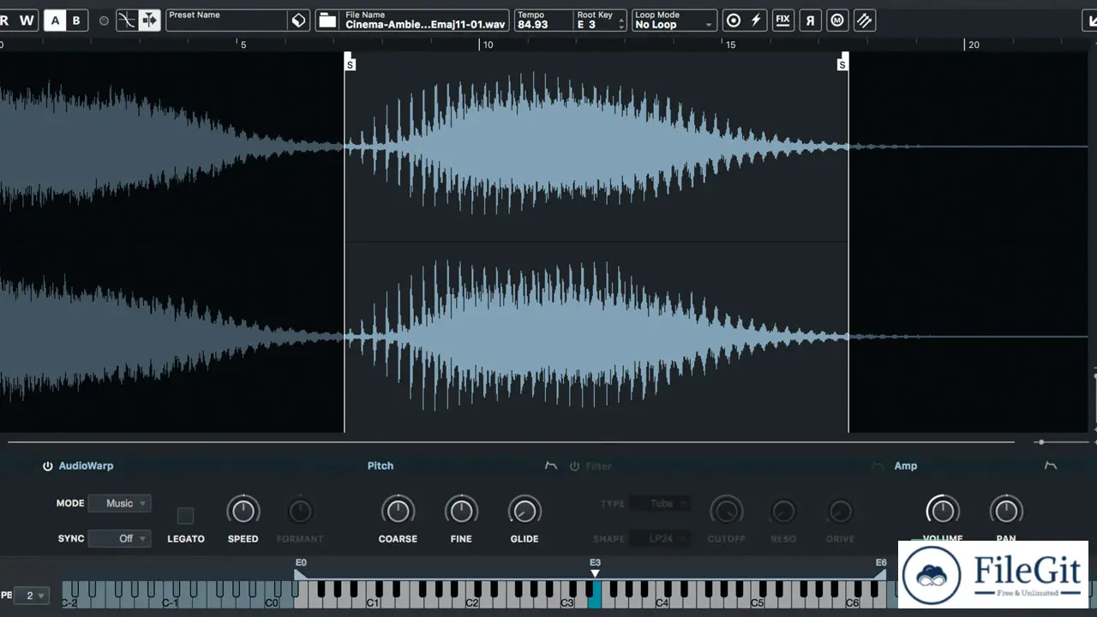
Task: Open the Filter section tab
Action: click(599, 466)
